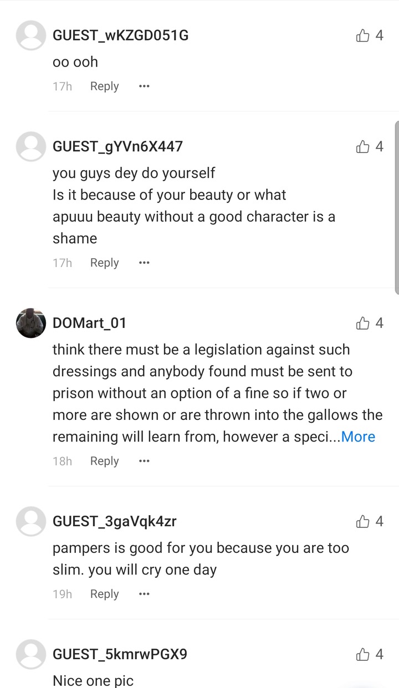Open three-dot menu on DOMart_01's comment
The image size is (399, 688).
[144, 461]
